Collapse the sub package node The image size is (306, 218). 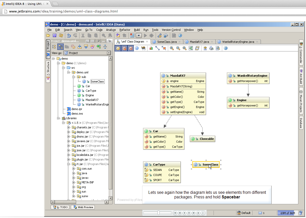coord(74,77)
